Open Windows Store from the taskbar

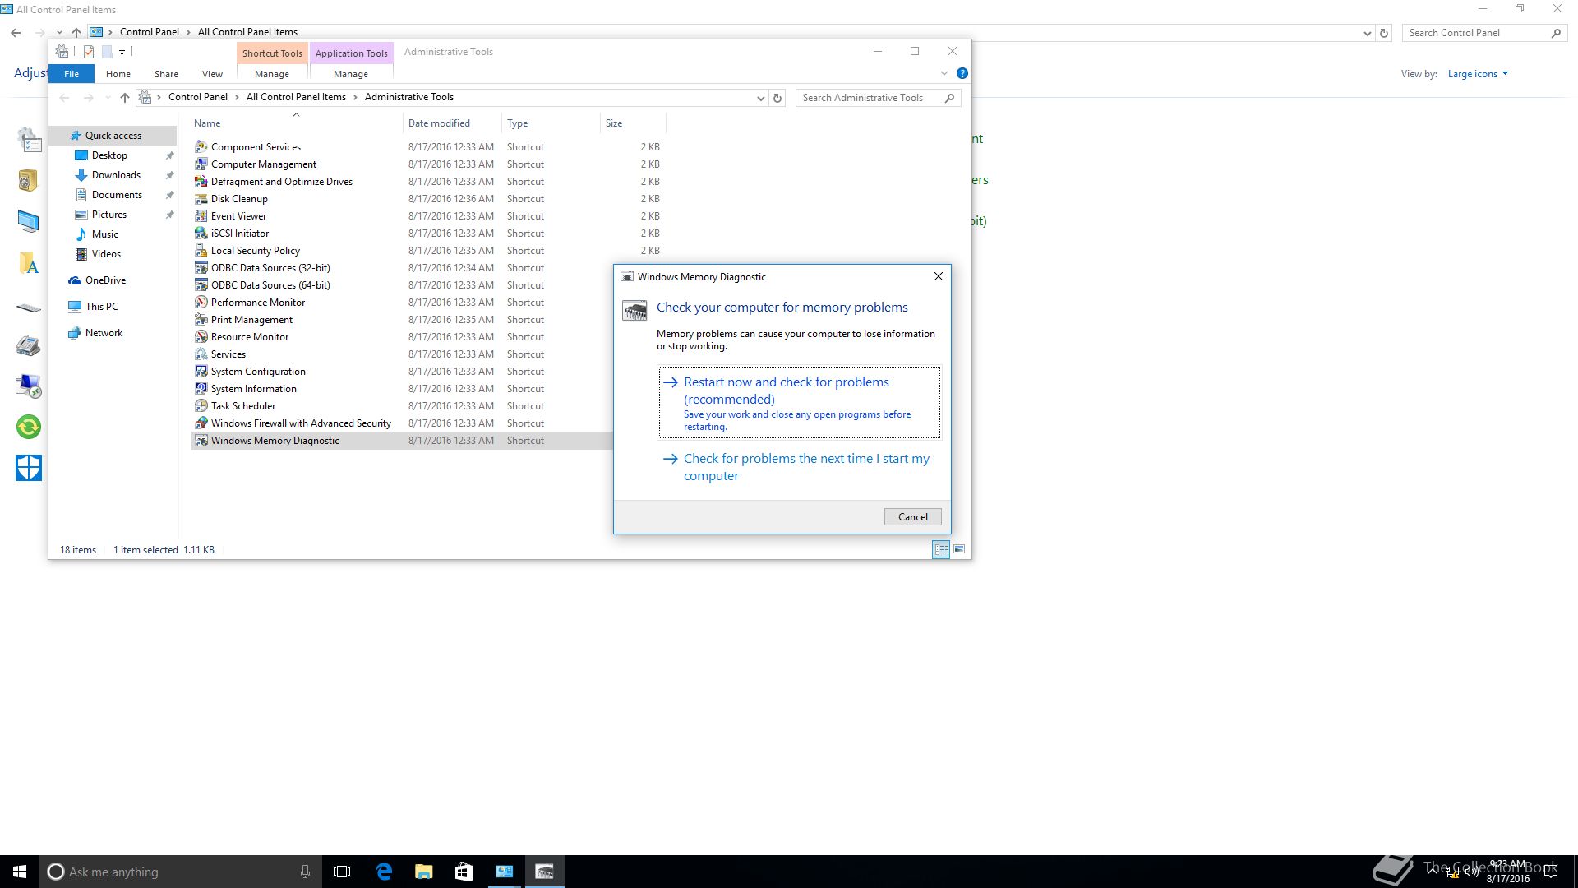point(464,872)
